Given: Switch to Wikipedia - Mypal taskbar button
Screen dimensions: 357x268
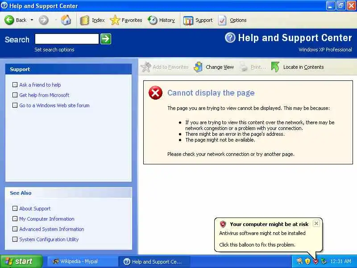Looking at the screenshot, I should coord(83,261).
